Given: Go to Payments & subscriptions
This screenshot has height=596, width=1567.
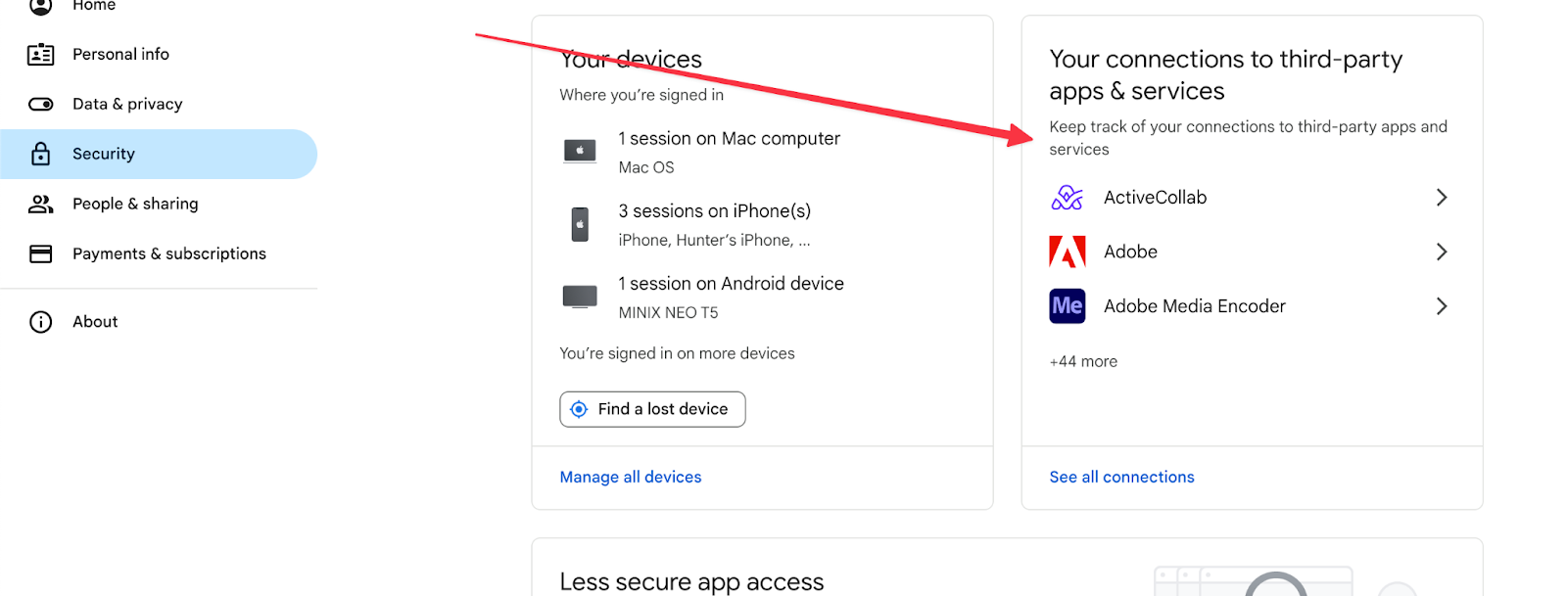Looking at the screenshot, I should [x=168, y=254].
